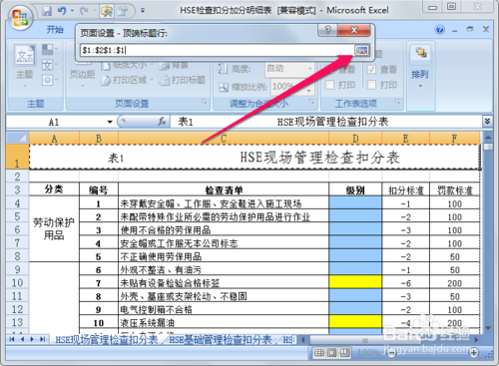This screenshot has height=366, width=499.
Task: Undo last action in quick access toolbar
Action: pos(62,11)
